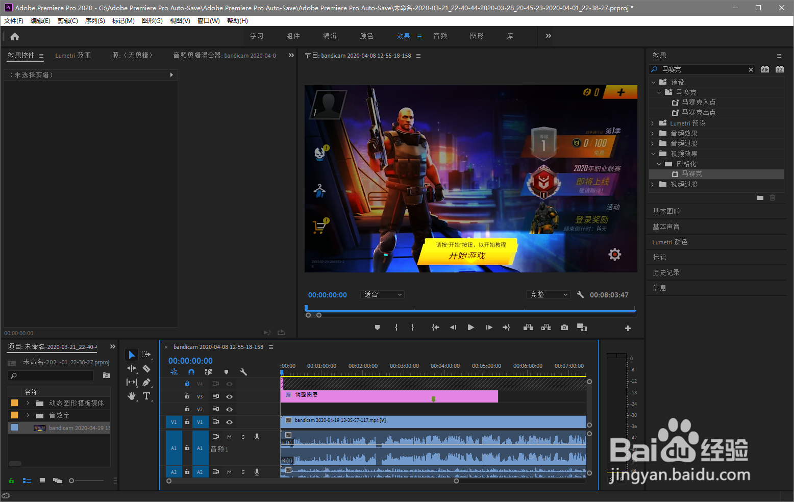Select the Slip tool
Image resolution: width=794 pixels, height=502 pixels.
[x=132, y=382]
